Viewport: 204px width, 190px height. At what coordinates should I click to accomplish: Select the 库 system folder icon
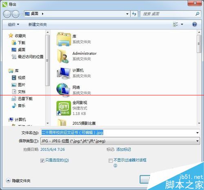(64, 39)
